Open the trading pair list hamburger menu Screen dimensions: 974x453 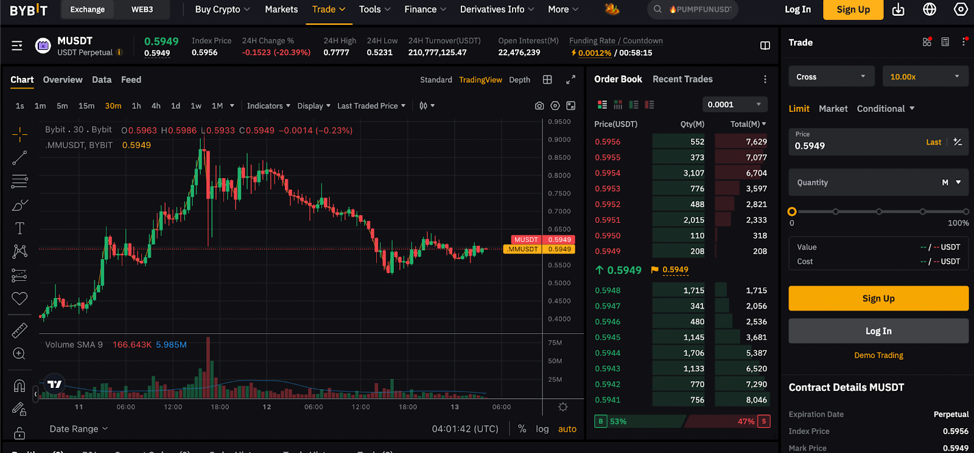17,46
